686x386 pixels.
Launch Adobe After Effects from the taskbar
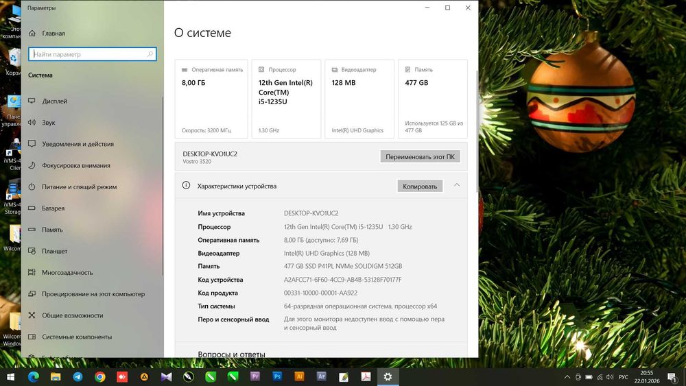coord(322,376)
